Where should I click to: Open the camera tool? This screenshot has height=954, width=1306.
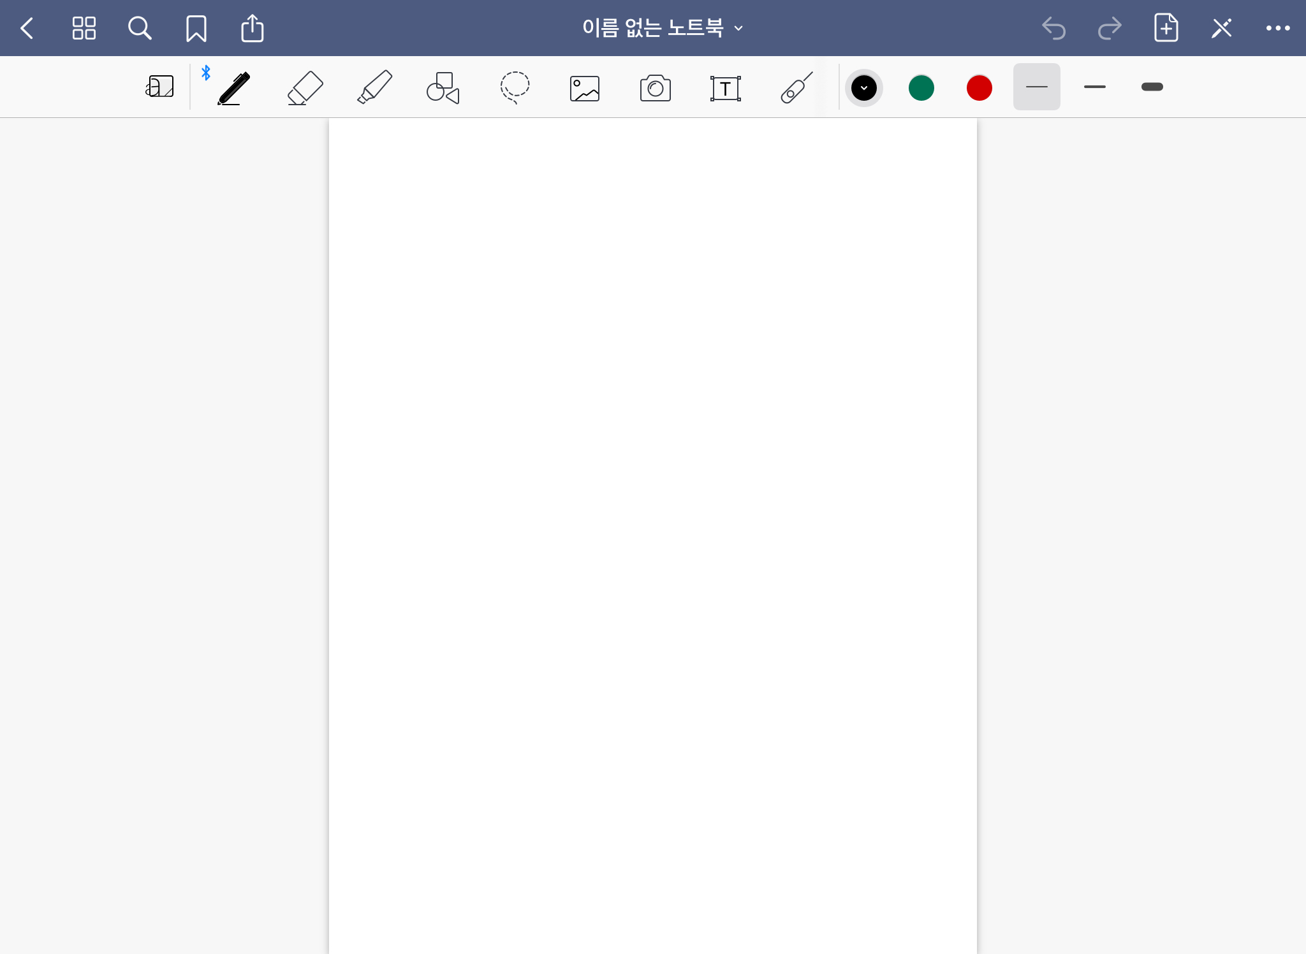click(655, 88)
